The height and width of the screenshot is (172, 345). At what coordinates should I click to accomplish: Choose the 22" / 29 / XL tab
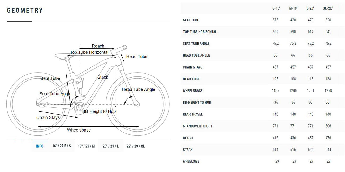[136, 146]
